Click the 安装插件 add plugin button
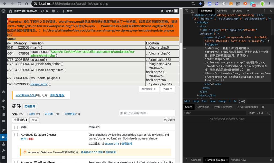This screenshot has height=163, width=274. (30, 106)
